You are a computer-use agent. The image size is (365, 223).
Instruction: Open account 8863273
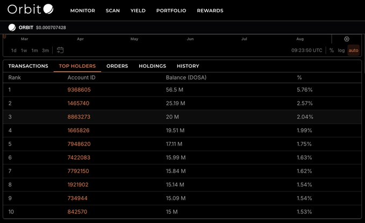coord(79,117)
